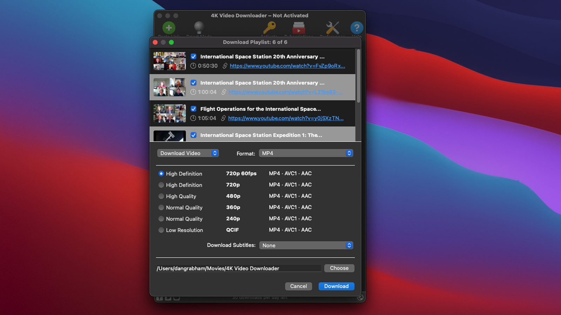Click the International Space Station Expedition 1 title

click(x=261, y=135)
